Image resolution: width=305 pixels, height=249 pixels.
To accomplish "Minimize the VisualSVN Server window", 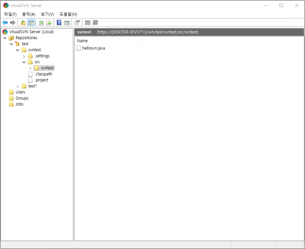I will pos(266,5).
